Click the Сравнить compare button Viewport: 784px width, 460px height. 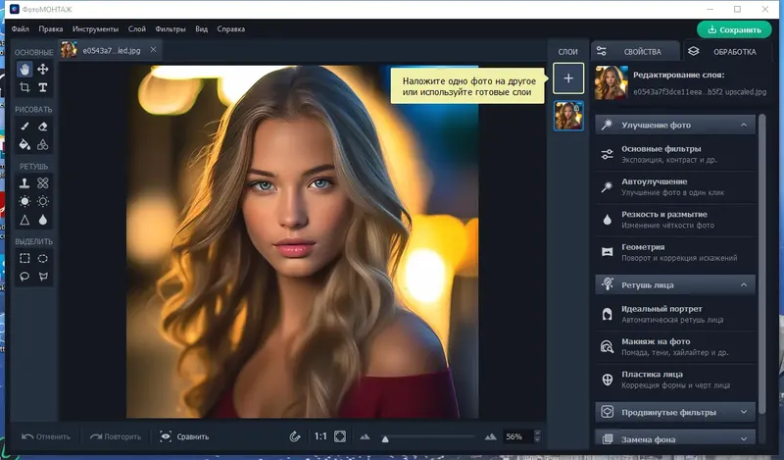[x=184, y=436]
